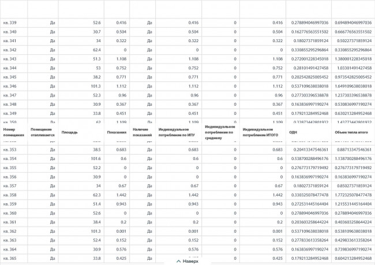Select the row label "кв. 342"
The height and width of the screenshot is (265, 375).
(10, 50)
